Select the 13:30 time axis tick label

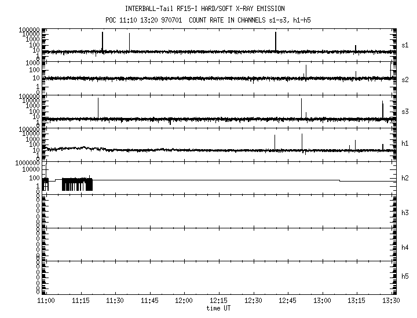[392, 301]
